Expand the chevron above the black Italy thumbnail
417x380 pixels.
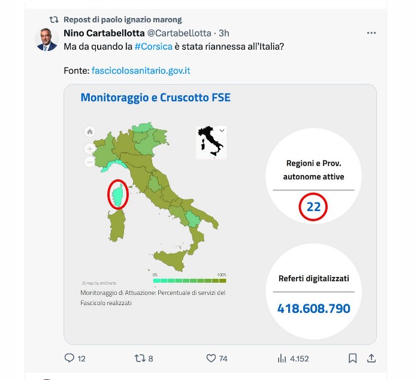[222, 130]
